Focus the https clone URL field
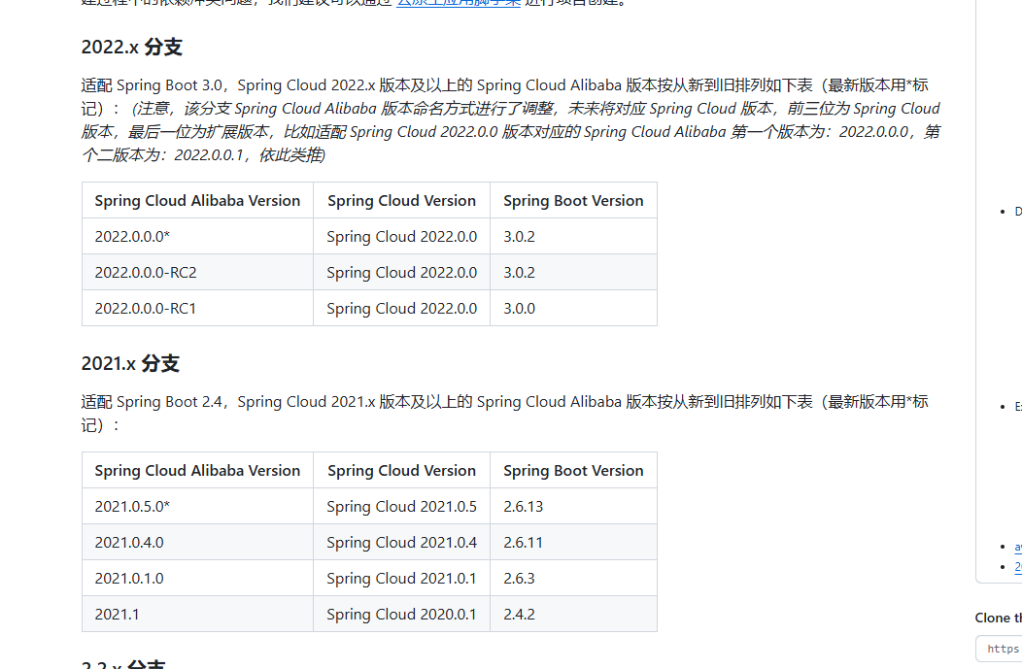The width and height of the screenshot is (1022, 669). [1000, 649]
